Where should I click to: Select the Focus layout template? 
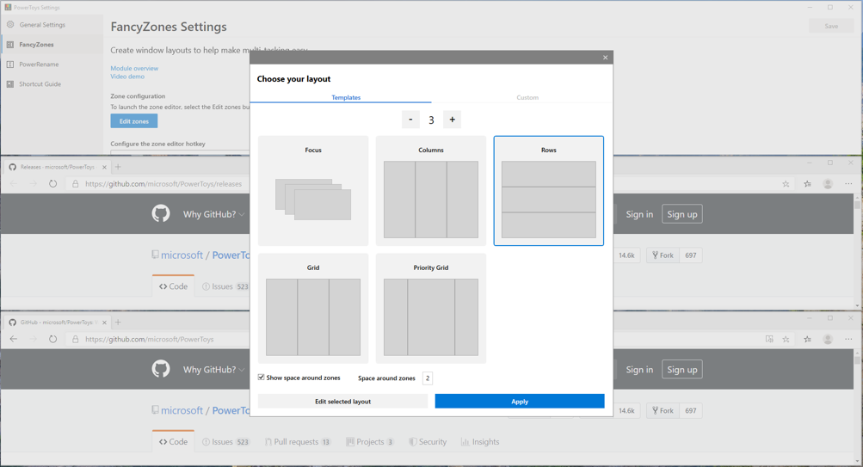tap(313, 191)
